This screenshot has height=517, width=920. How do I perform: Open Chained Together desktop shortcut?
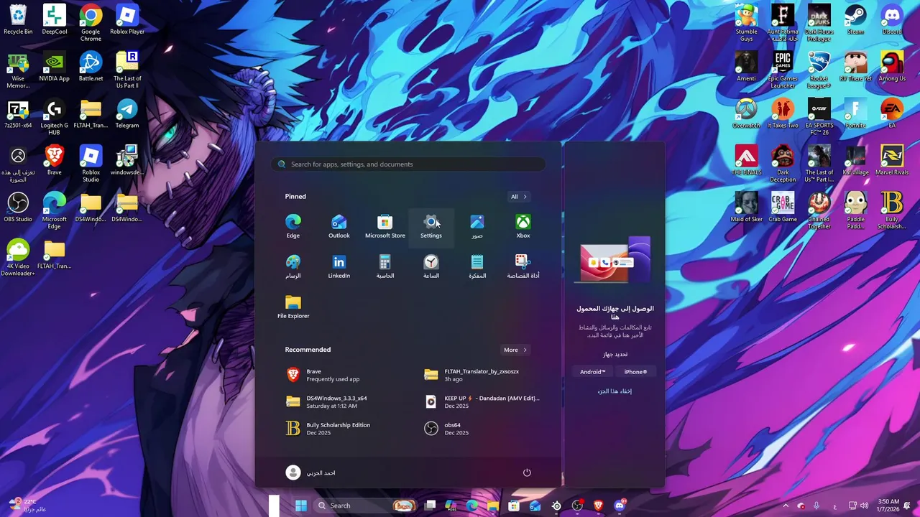point(819,210)
